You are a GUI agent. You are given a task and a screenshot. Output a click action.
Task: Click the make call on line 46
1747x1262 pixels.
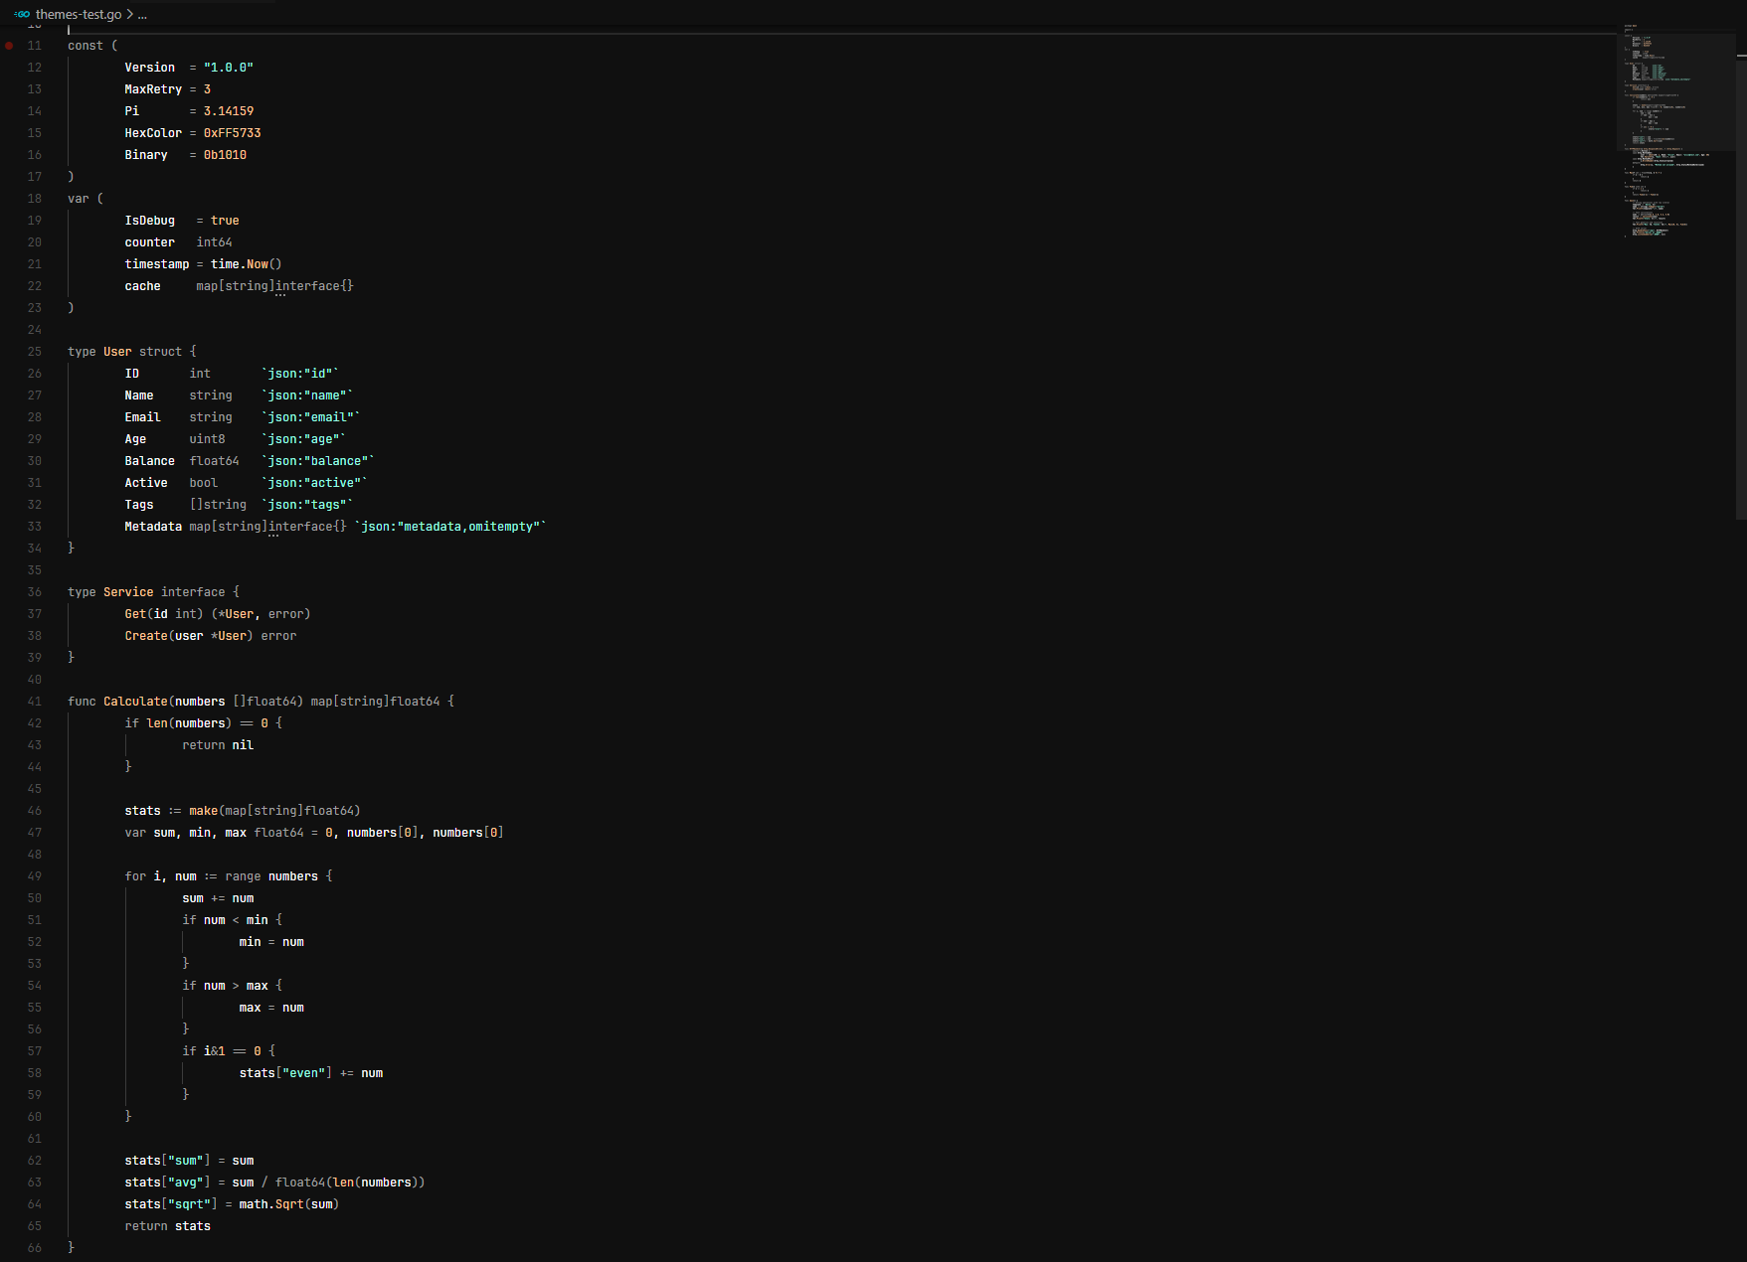click(x=203, y=811)
